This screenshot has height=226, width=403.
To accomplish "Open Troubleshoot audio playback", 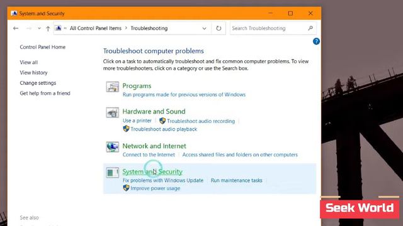I will pyautogui.click(x=164, y=129).
